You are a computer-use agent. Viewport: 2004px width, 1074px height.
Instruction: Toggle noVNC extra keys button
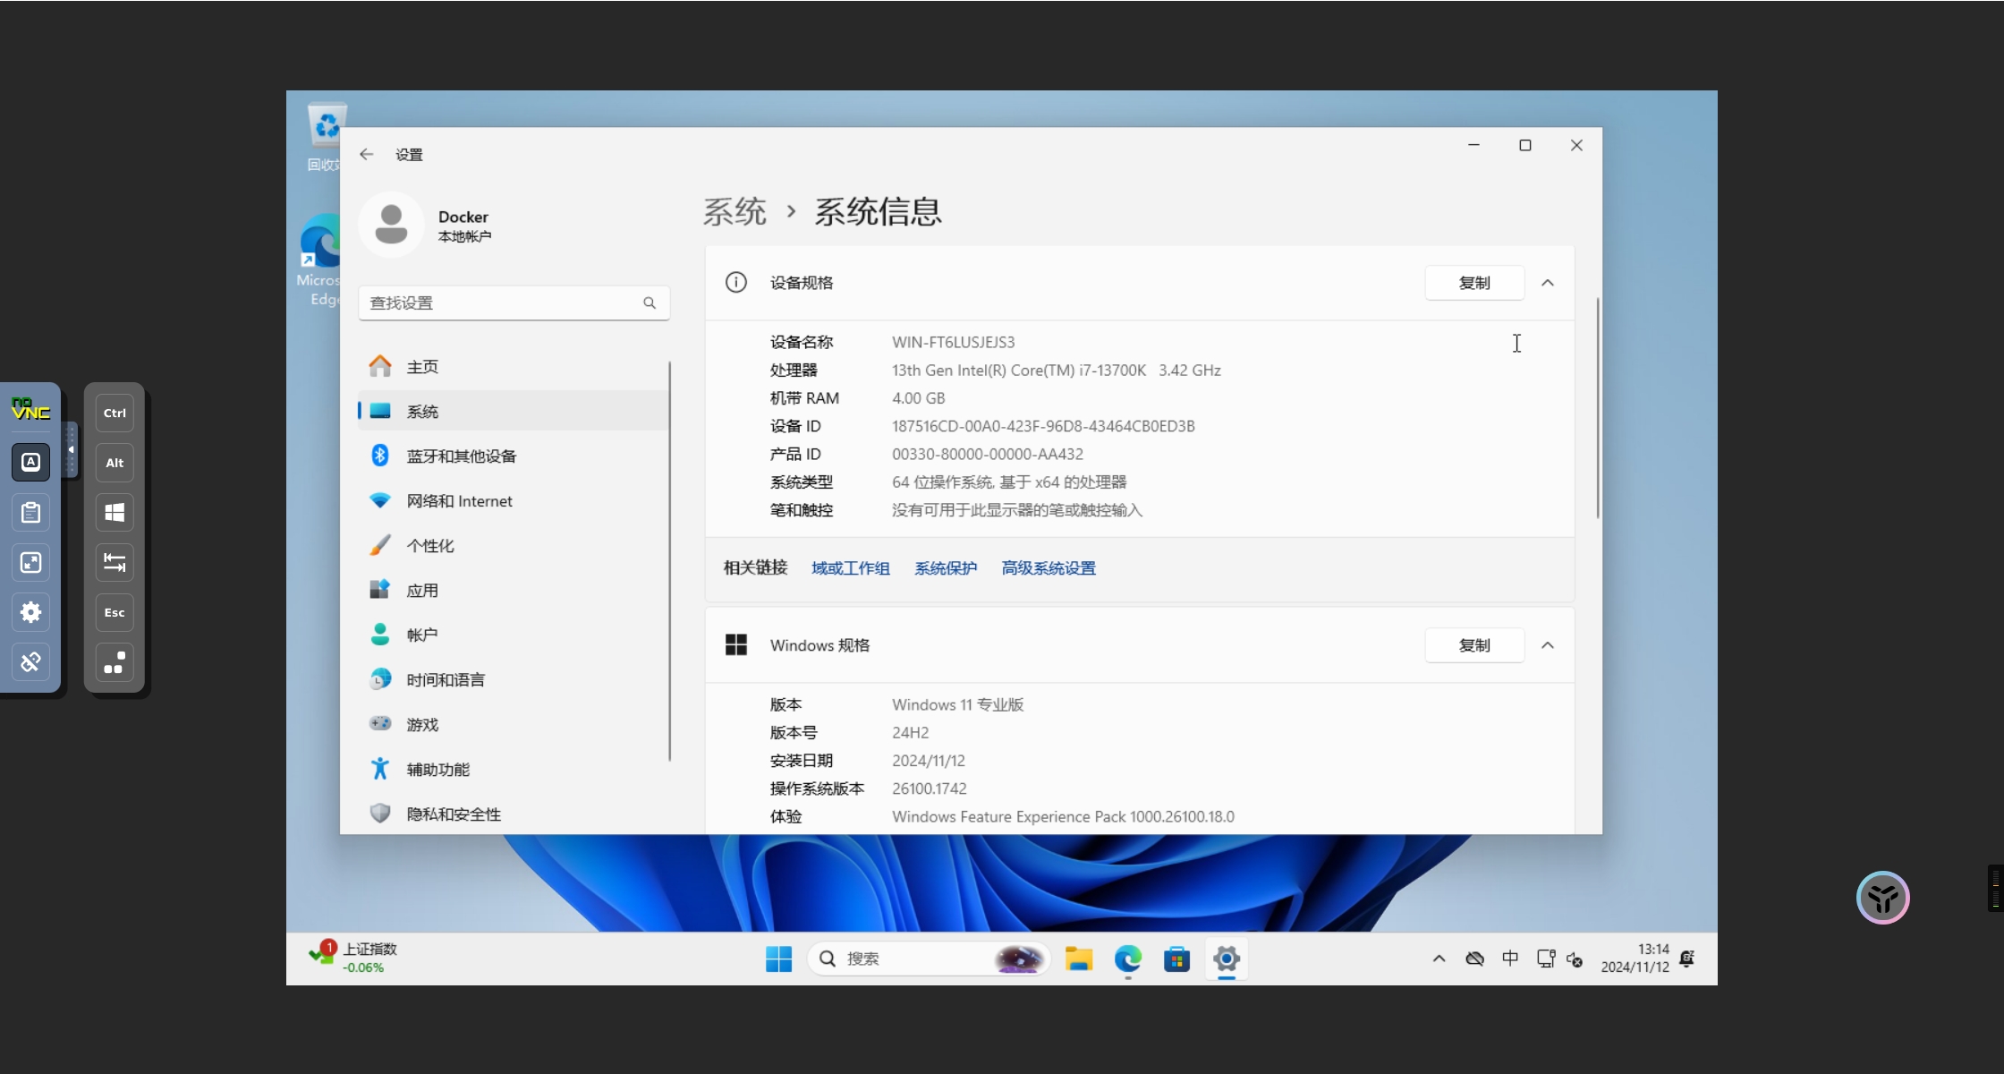coord(30,463)
